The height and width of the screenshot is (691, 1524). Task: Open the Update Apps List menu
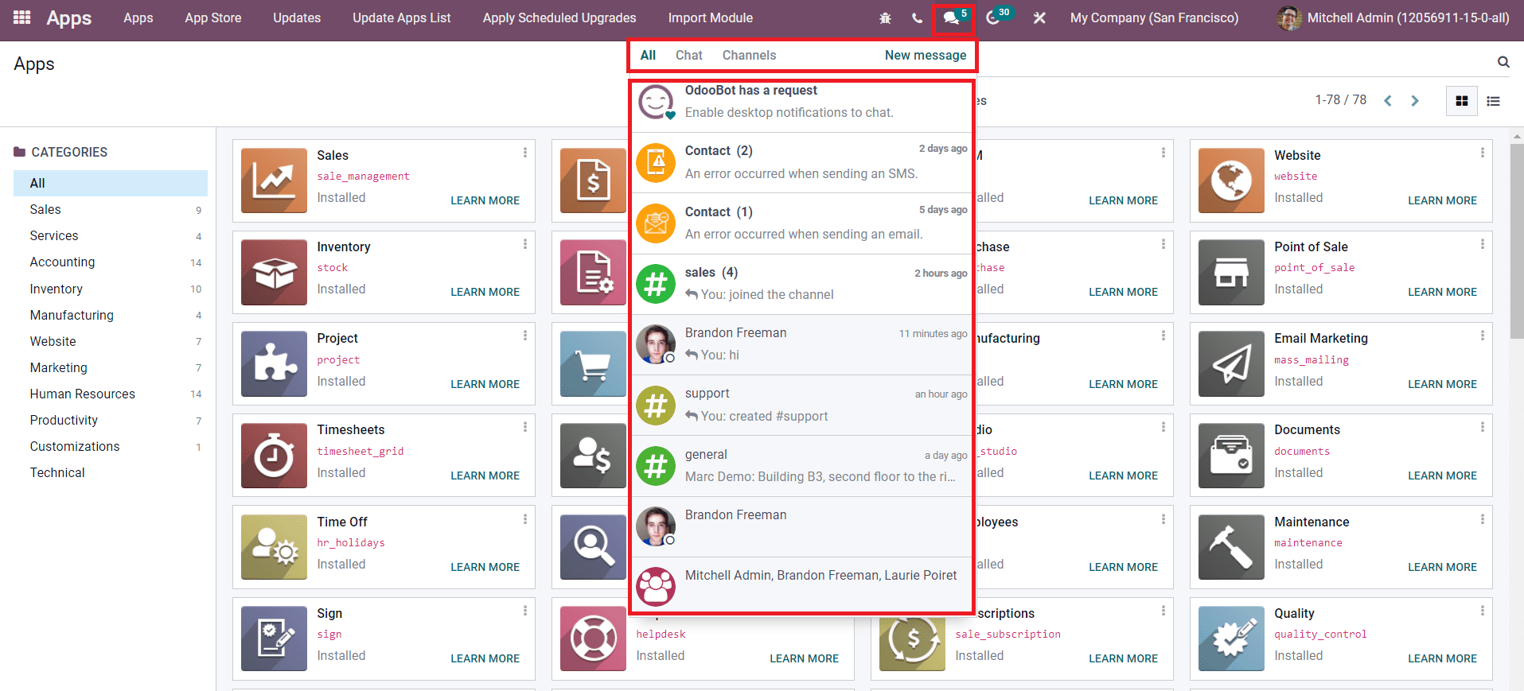402,17
